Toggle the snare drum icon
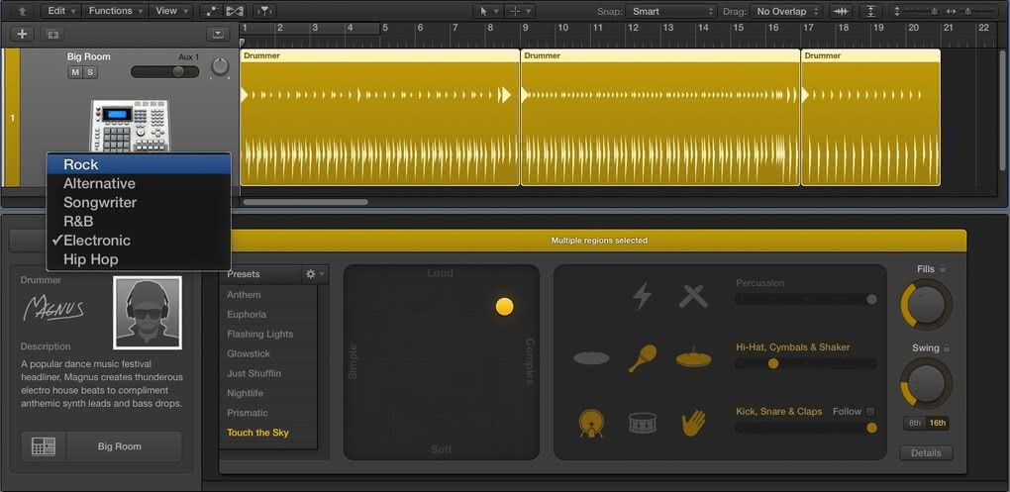The height and width of the screenshot is (492, 1010). pos(643,423)
